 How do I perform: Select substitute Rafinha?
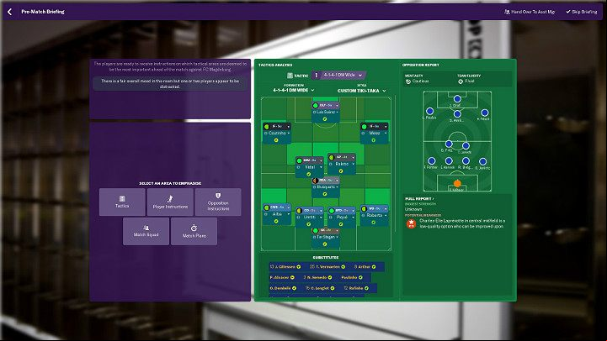[356, 288]
